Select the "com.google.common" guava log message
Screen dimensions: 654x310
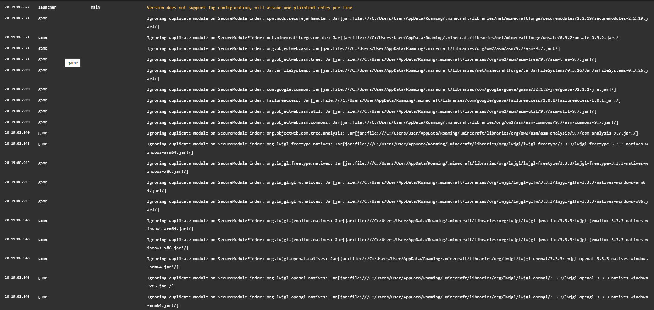pos(382,89)
